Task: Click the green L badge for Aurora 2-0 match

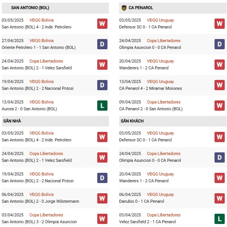Action: pos(102,105)
